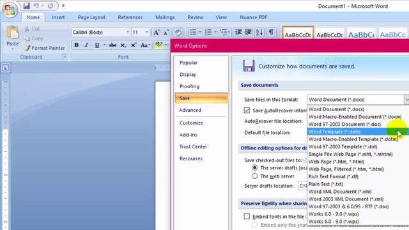Click the Bullets list icon

click(193, 32)
